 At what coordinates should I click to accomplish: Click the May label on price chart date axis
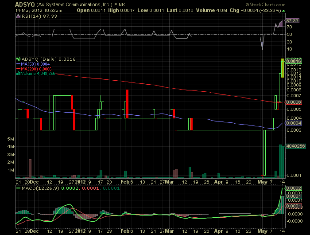262,182
